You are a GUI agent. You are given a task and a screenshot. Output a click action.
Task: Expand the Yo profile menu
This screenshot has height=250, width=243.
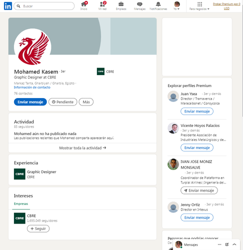click(x=176, y=6)
